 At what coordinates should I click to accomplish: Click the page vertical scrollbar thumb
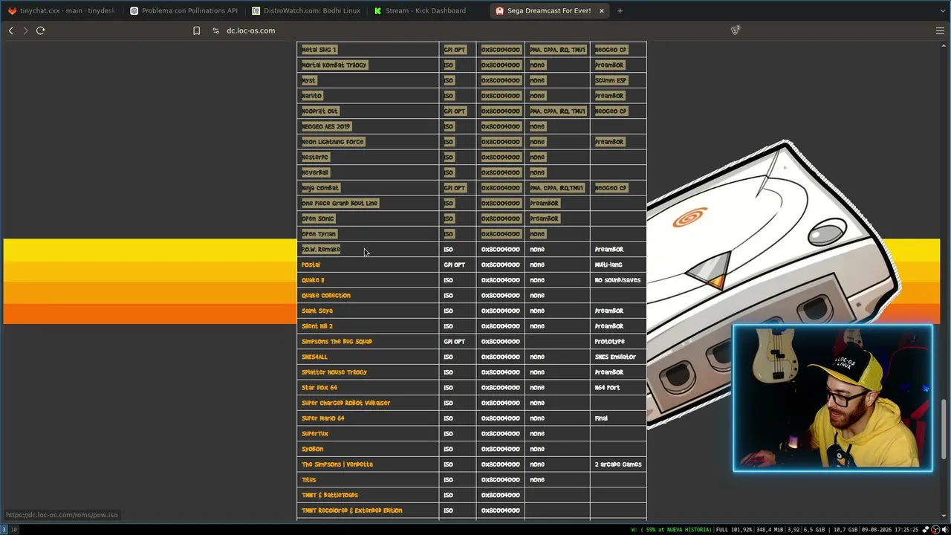coord(945,429)
